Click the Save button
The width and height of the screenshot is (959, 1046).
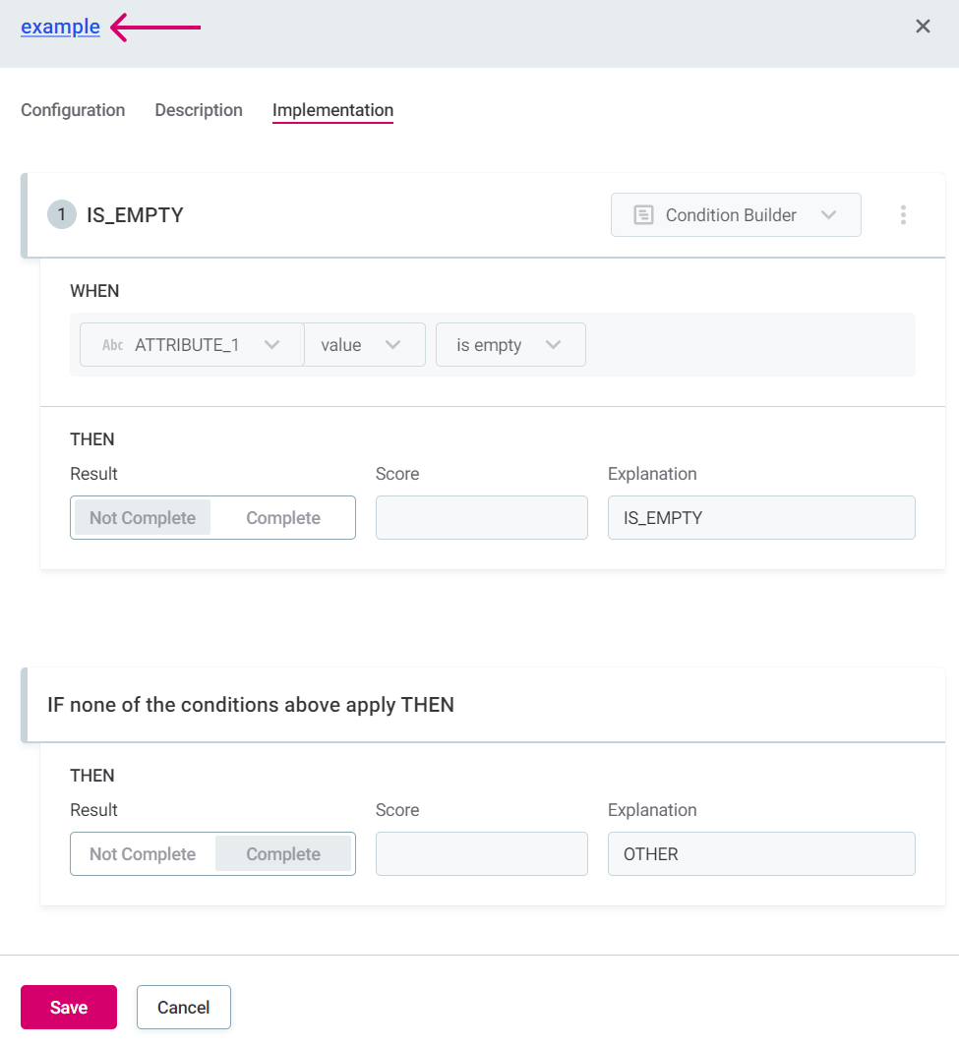pos(69,1007)
